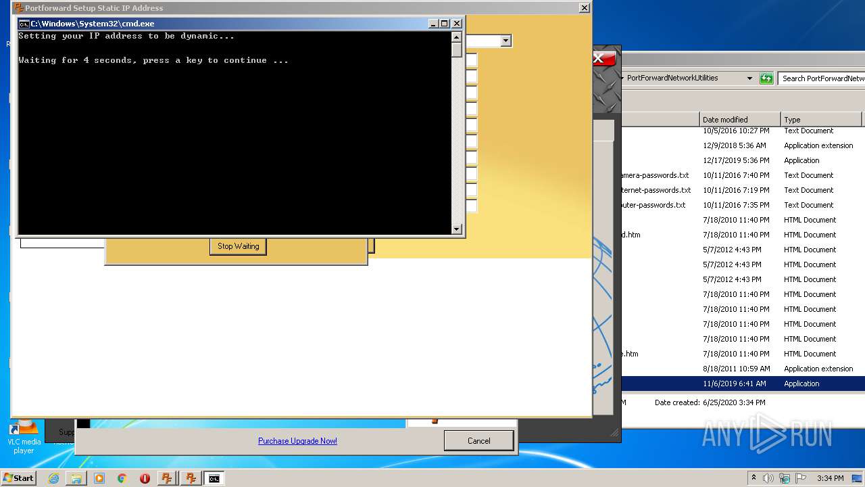Open cmd.exe window system menu icon
This screenshot has width=865, height=487.
tap(24, 24)
